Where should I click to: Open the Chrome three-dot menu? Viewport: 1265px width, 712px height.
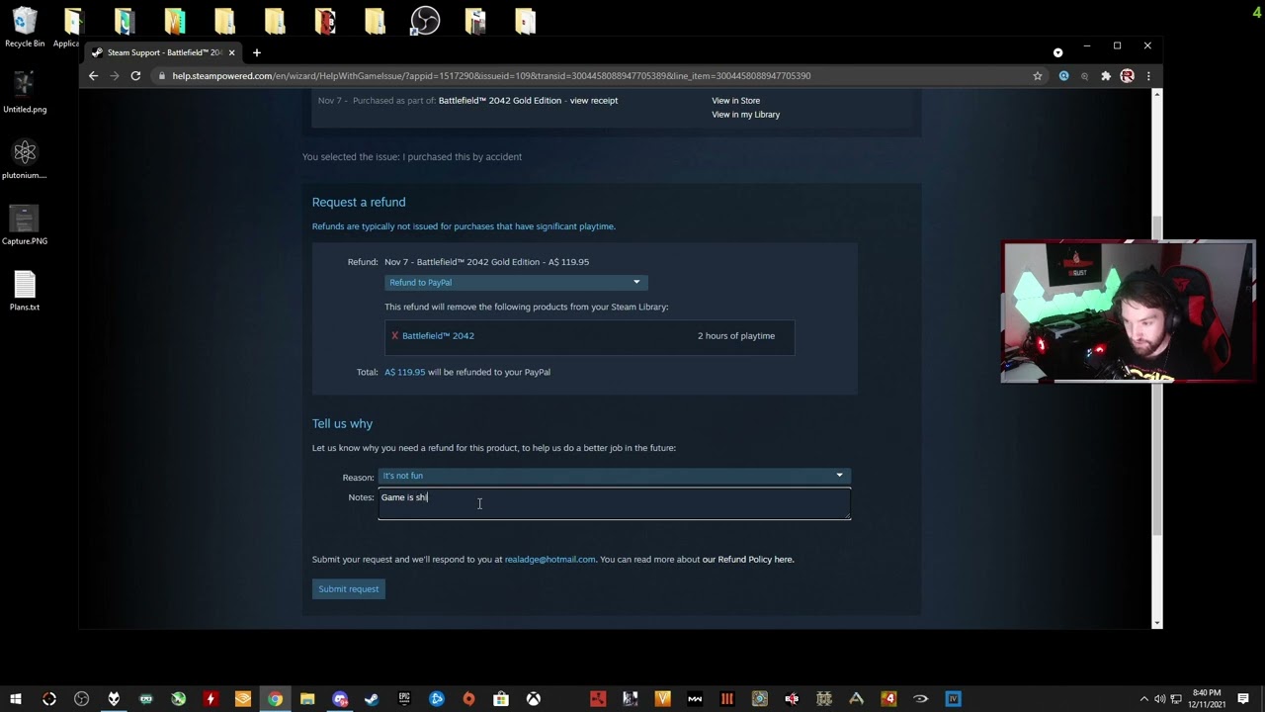point(1148,76)
